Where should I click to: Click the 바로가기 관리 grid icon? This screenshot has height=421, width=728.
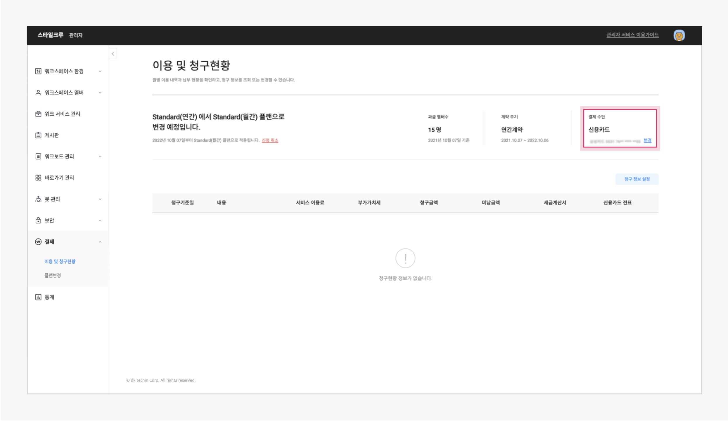[x=38, y=178]
